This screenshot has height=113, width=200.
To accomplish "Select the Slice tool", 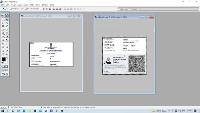I will pyautogui.click(x=7, y=26).
